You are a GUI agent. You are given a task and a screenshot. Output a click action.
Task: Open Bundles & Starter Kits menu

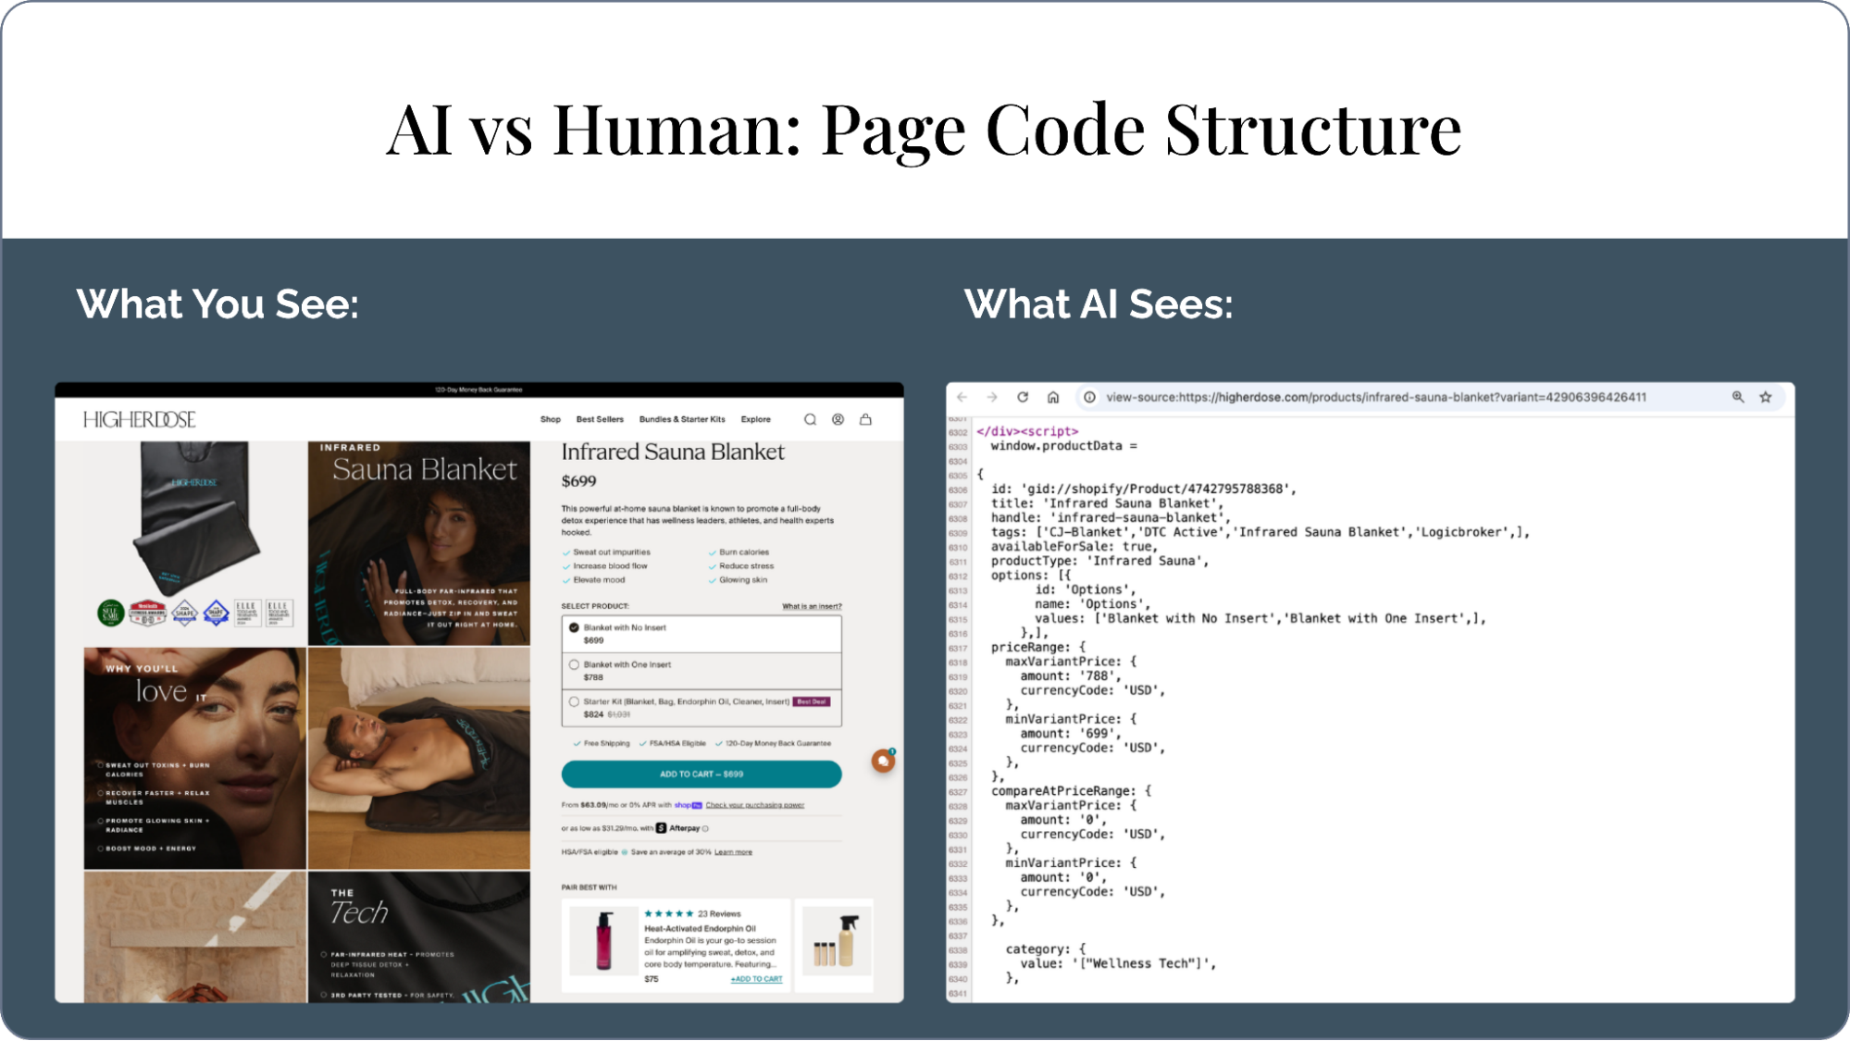coord(682,419)
